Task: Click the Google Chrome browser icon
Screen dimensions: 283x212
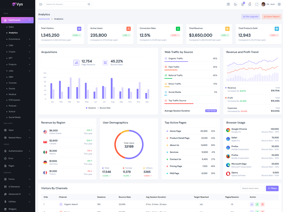Action: pos(228,130)
